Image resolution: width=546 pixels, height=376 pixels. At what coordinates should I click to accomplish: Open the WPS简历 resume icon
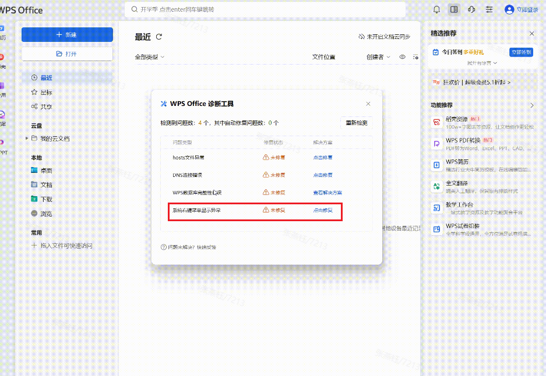(x=436, y=165)
